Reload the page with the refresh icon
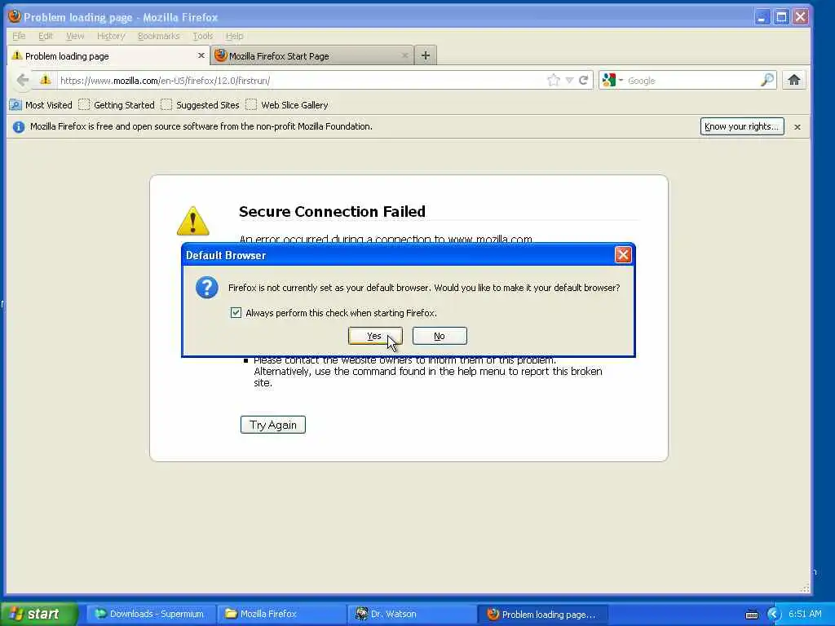 (584, 81)
